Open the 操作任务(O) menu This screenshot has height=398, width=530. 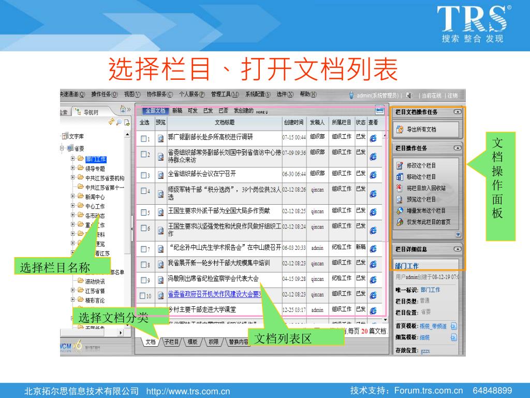click(x=105, y=94)
